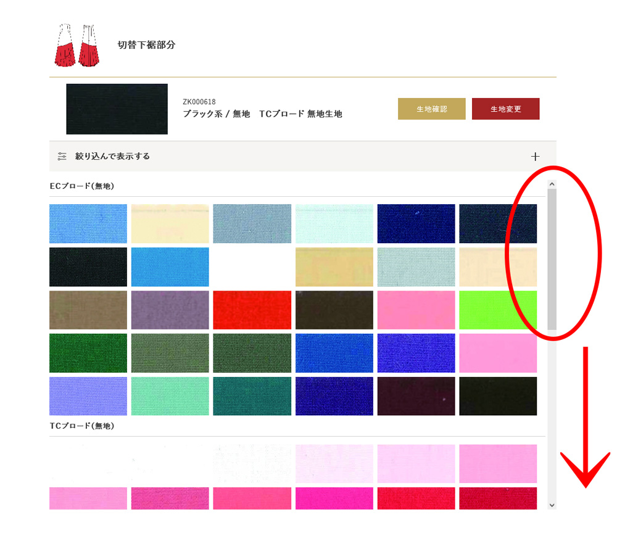
Task: Select the indigo swatch beside the teal one
Action: coord(334,396)
